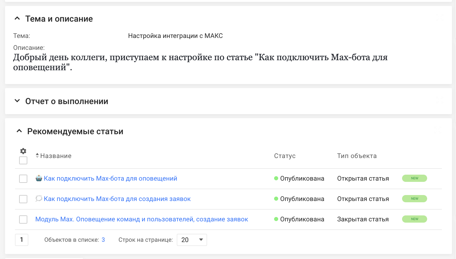The image size is (456, 259).
Task: Click the robot icon before the оповещений article
Action: pyautogui.click(x=39, y=178)
